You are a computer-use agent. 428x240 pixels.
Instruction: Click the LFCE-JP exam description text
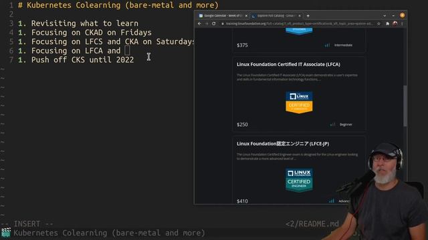pos(297,157)
